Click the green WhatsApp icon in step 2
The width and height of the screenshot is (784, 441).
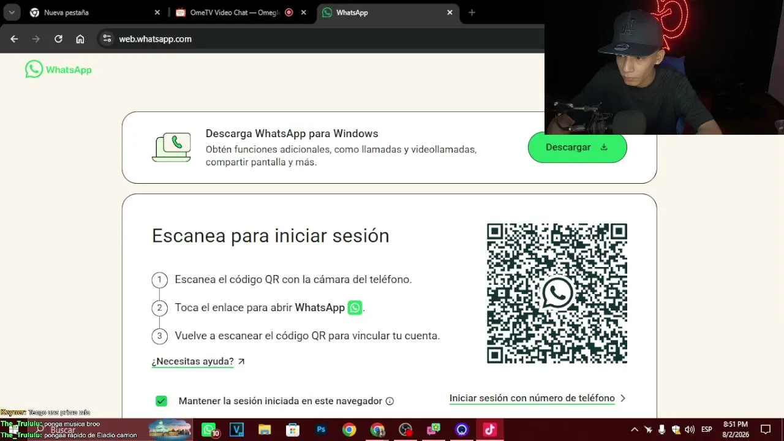tap(355, 307)
